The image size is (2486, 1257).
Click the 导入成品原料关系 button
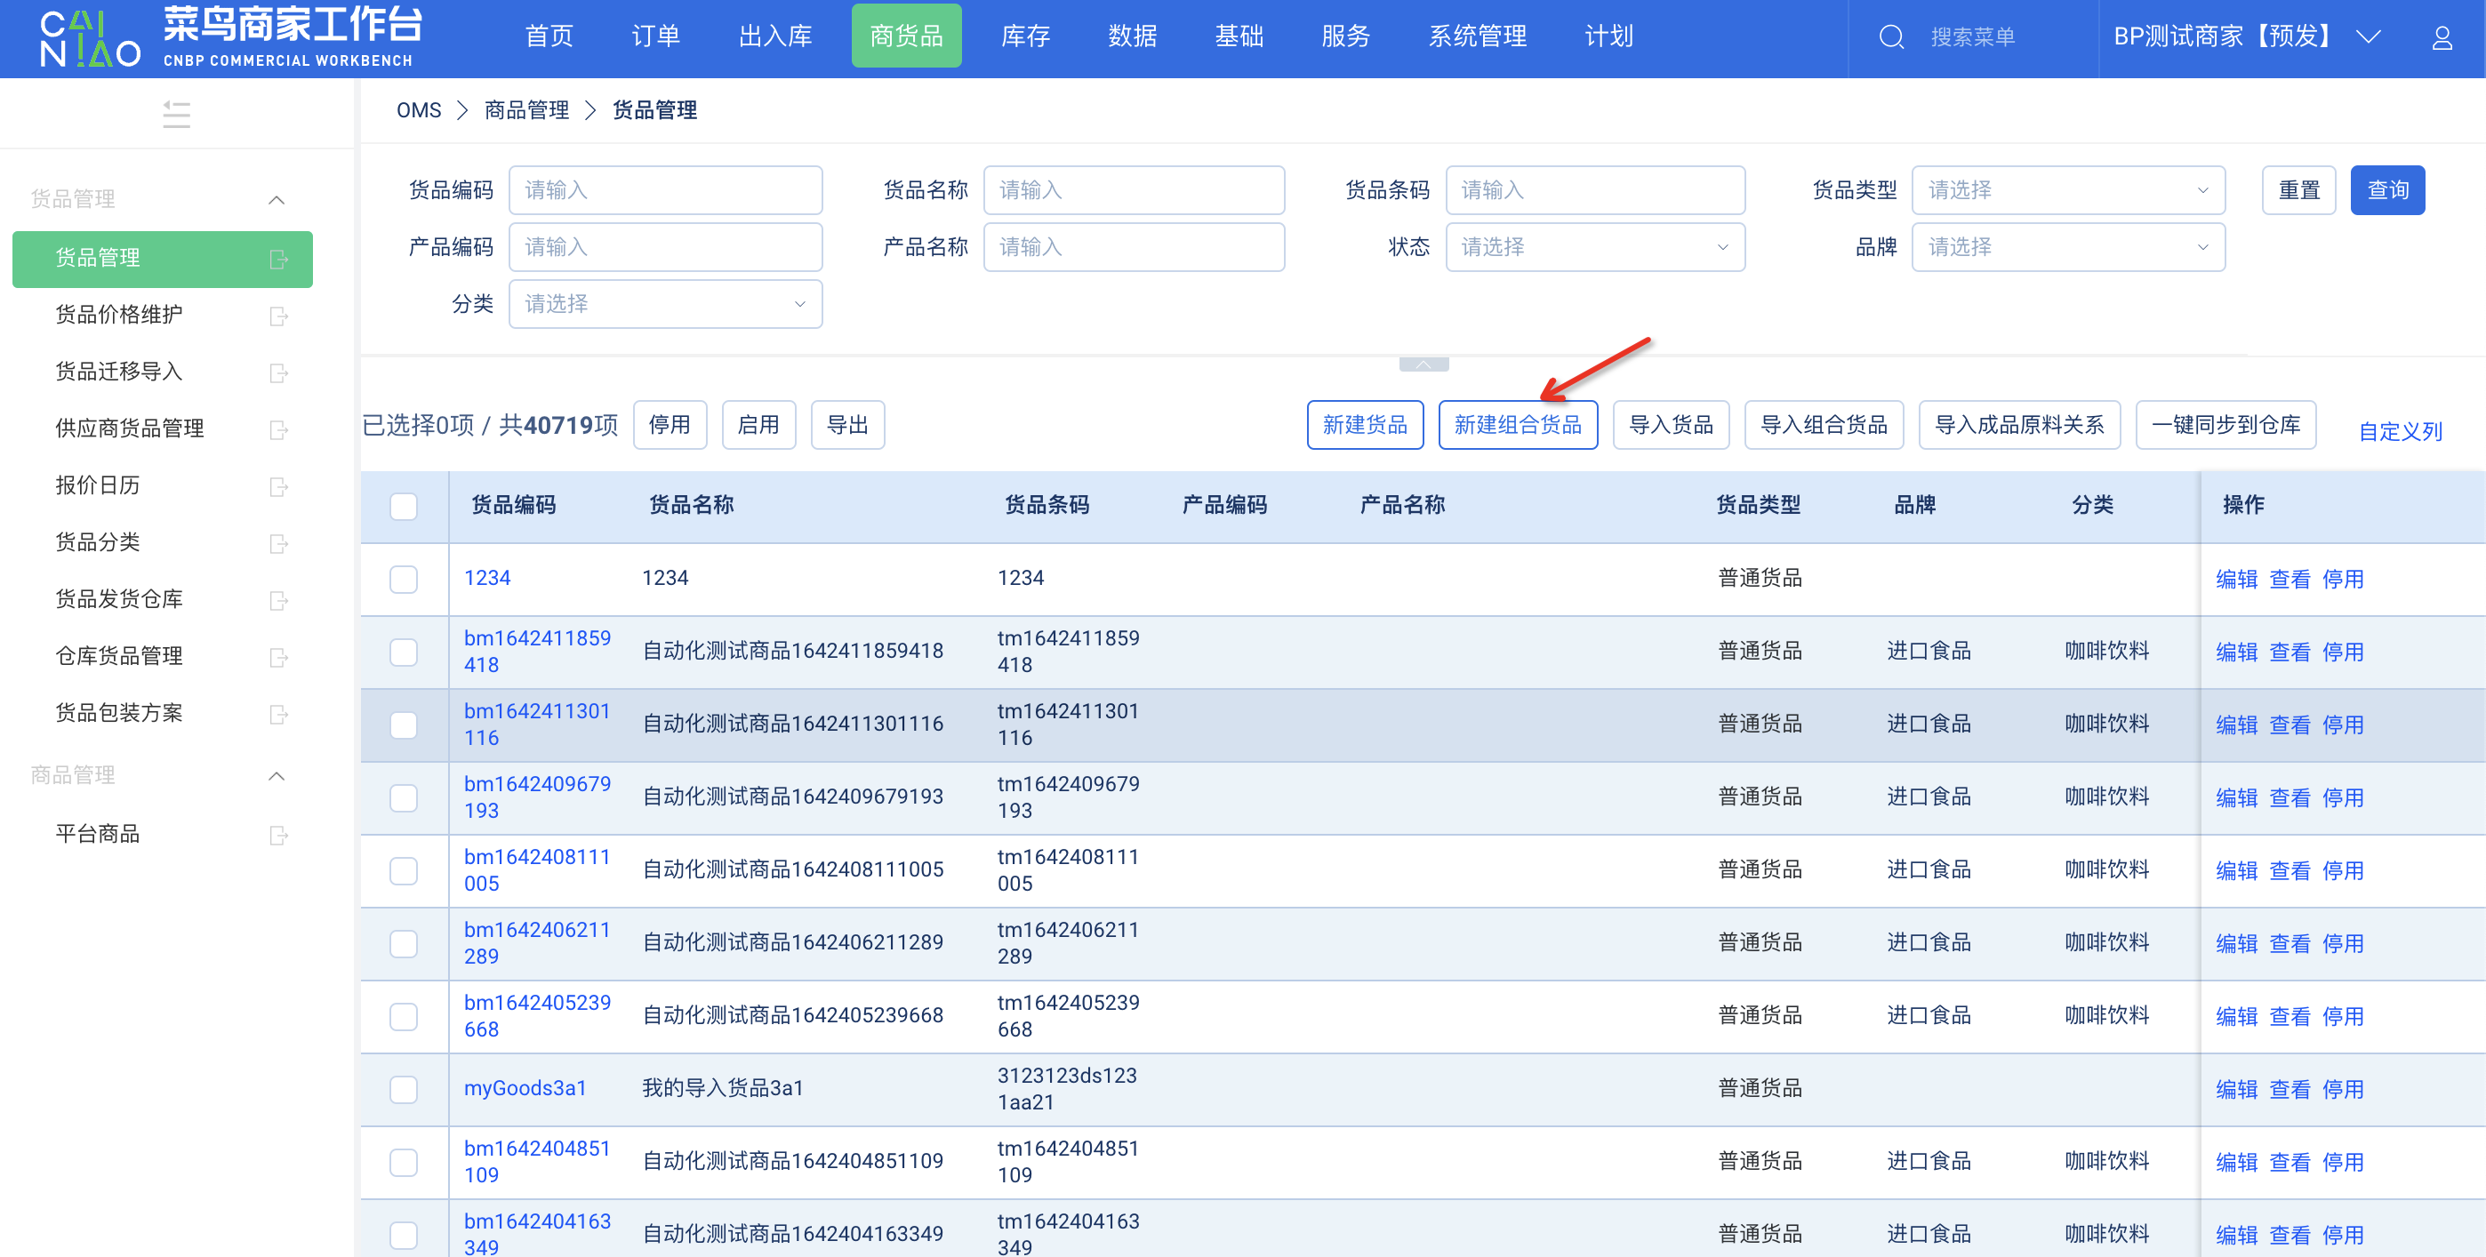[2019, 426]
